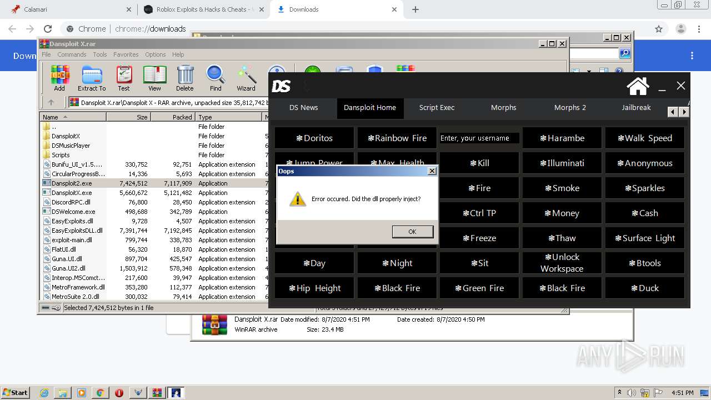This screenshot has width=711, height=400.
Task: Switch to DS News tab
Action: (303, 108)
